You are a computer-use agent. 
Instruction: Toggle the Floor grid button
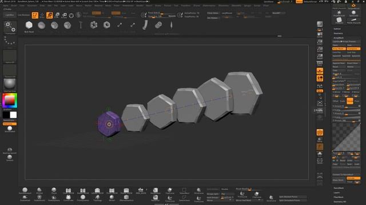pyautogui.click(x=320, y=71)
